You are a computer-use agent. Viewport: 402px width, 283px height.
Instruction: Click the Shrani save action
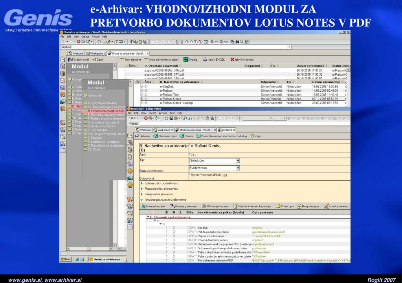pos(186,136)
